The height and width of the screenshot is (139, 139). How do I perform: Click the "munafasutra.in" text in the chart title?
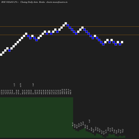click(60, 2)
